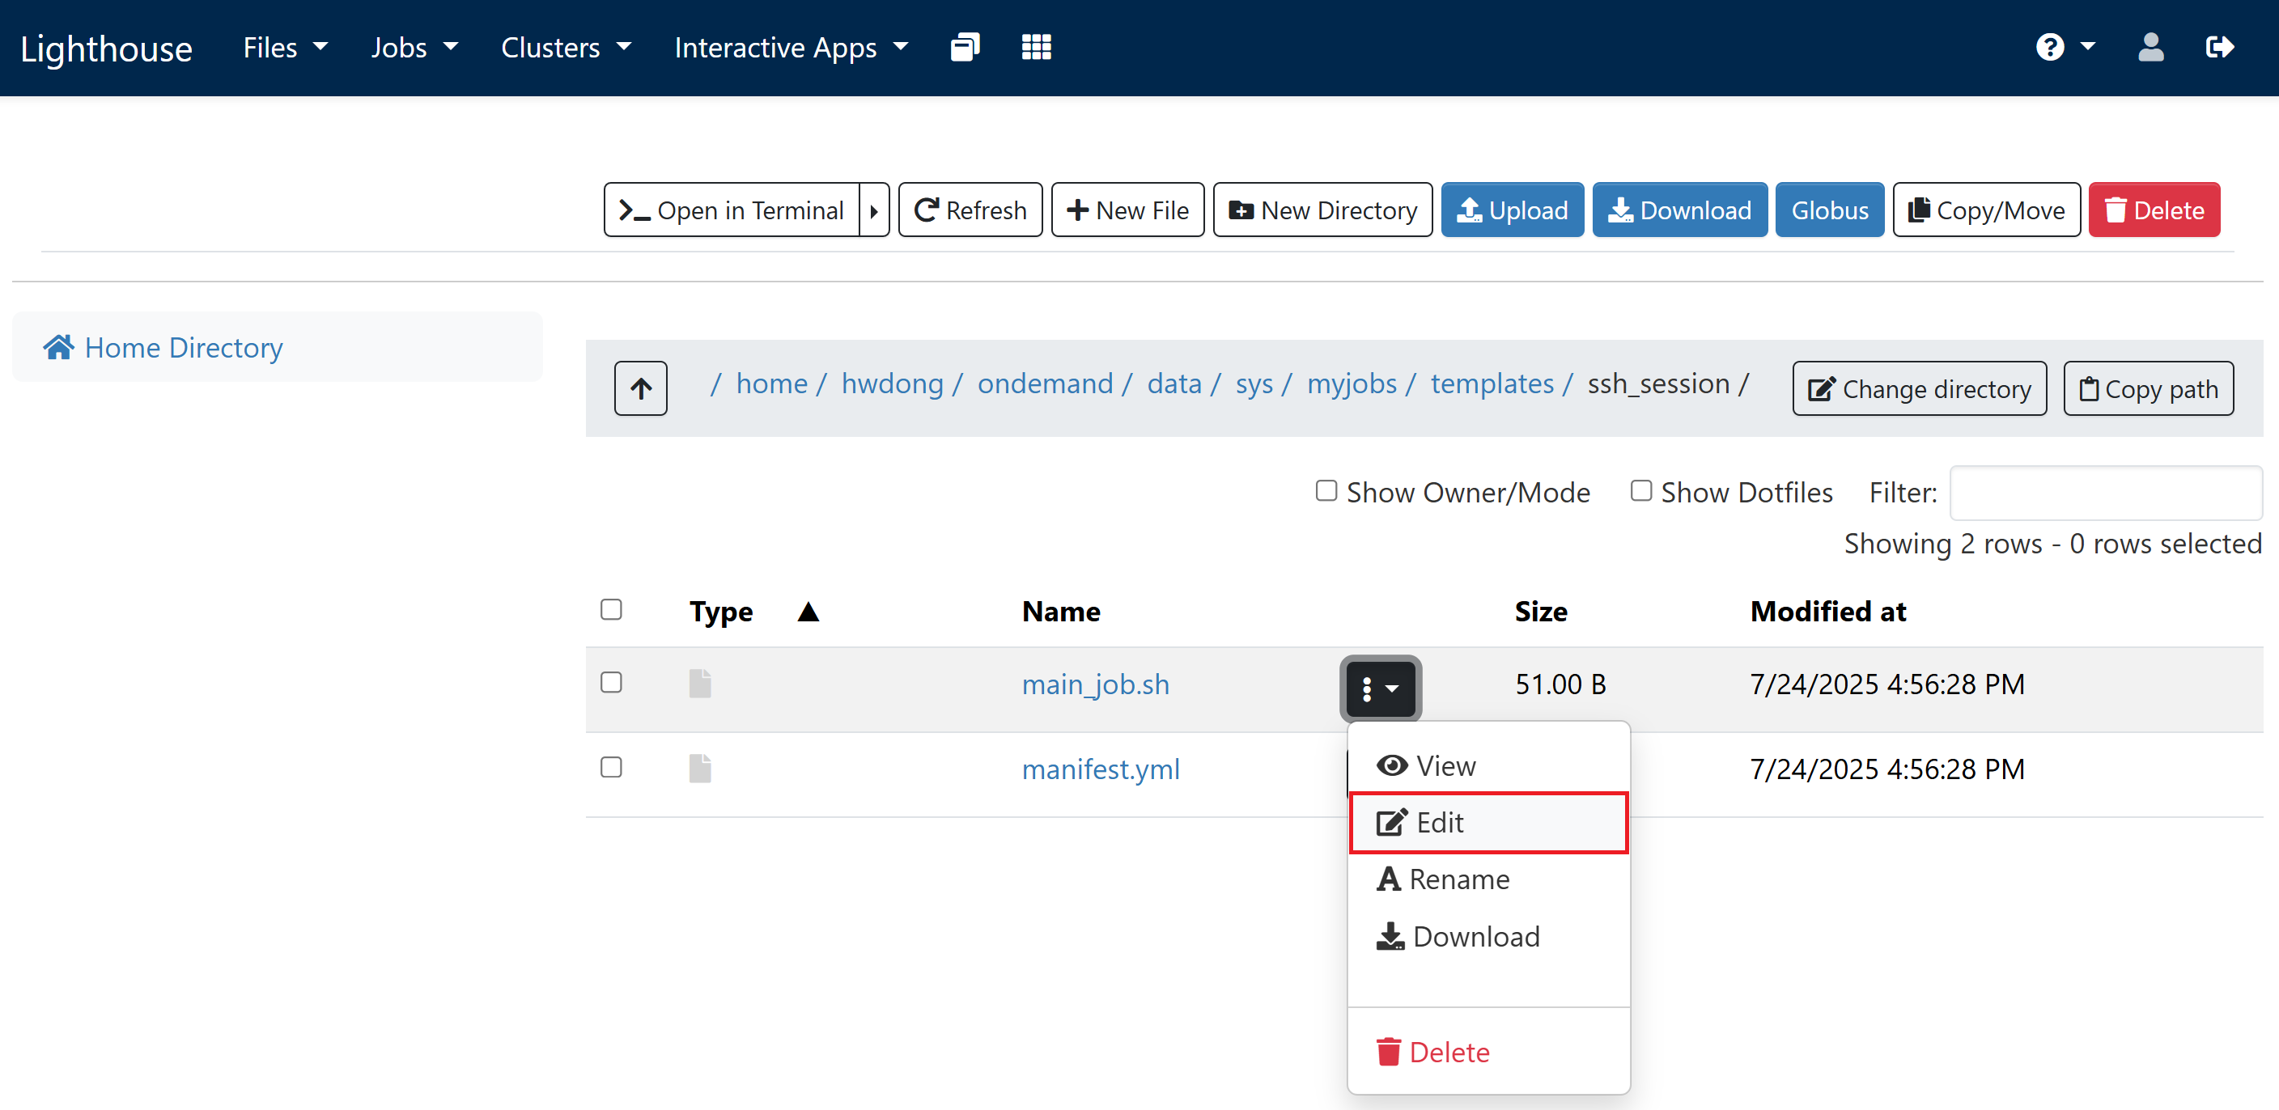The width and height of the screenshot is (2279, 1110).
Task: Enable Show Owner/Mode checkbox
Action: [x=1326, y=491]
